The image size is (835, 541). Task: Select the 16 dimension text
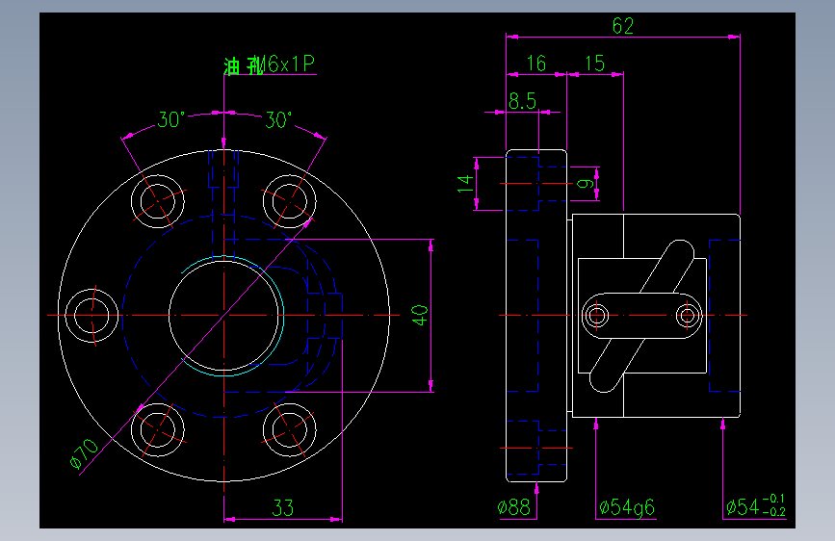pos(536,64)
